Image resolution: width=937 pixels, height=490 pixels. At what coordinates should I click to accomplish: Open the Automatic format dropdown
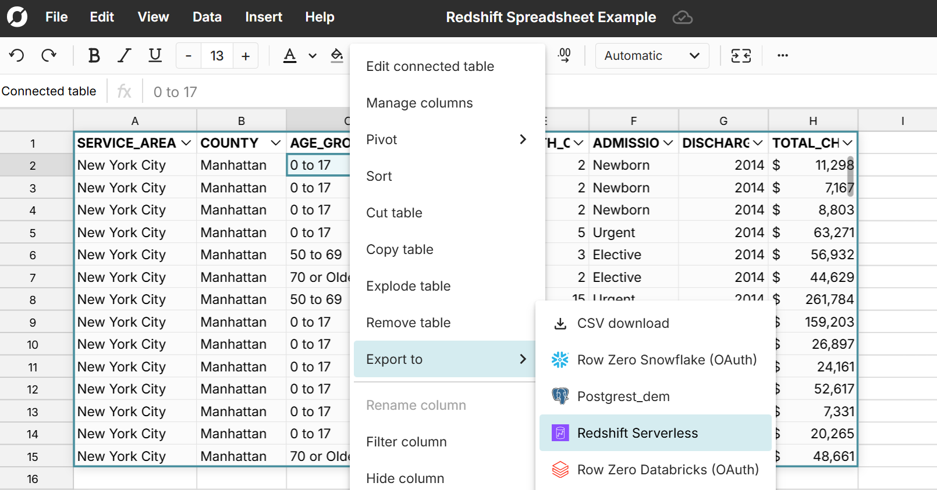pos(652,56)
